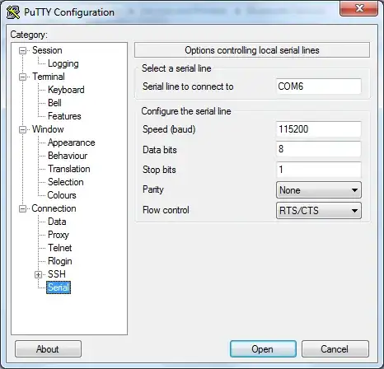Select the Window category
The height and width of the screenshot is (369, 384).
pyautogui.click(x=48, y=129)
